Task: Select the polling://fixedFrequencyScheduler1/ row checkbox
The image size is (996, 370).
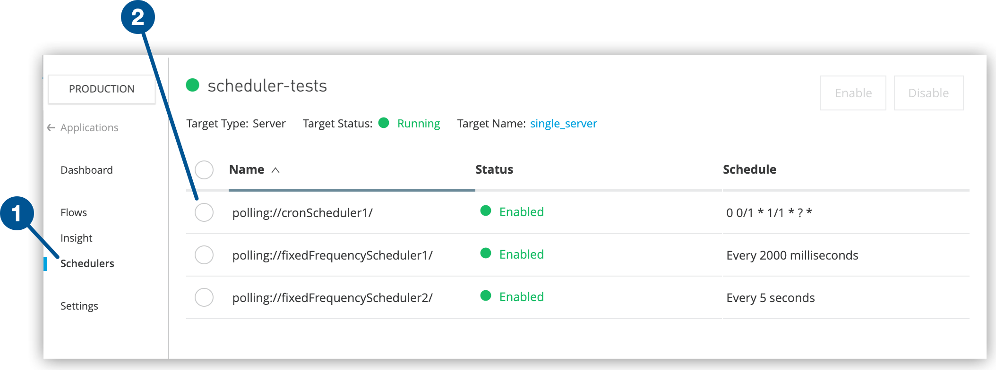Action: click(x=204, y=255)
